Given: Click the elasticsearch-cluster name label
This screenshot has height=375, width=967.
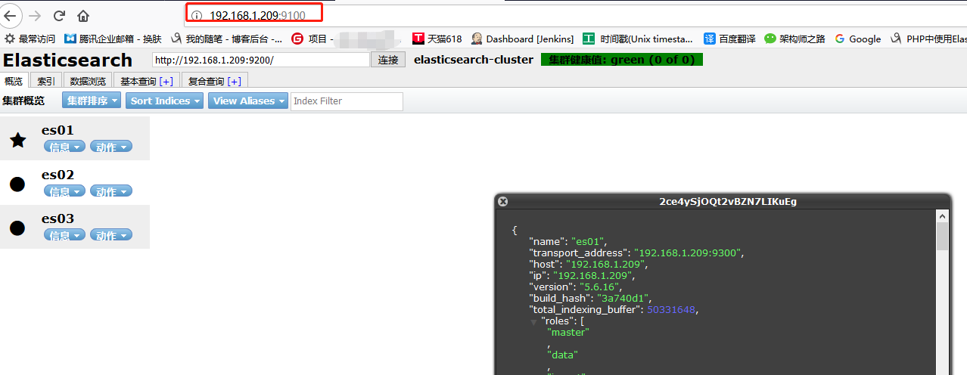Looking at the screenshot, I should pos(474,59).
